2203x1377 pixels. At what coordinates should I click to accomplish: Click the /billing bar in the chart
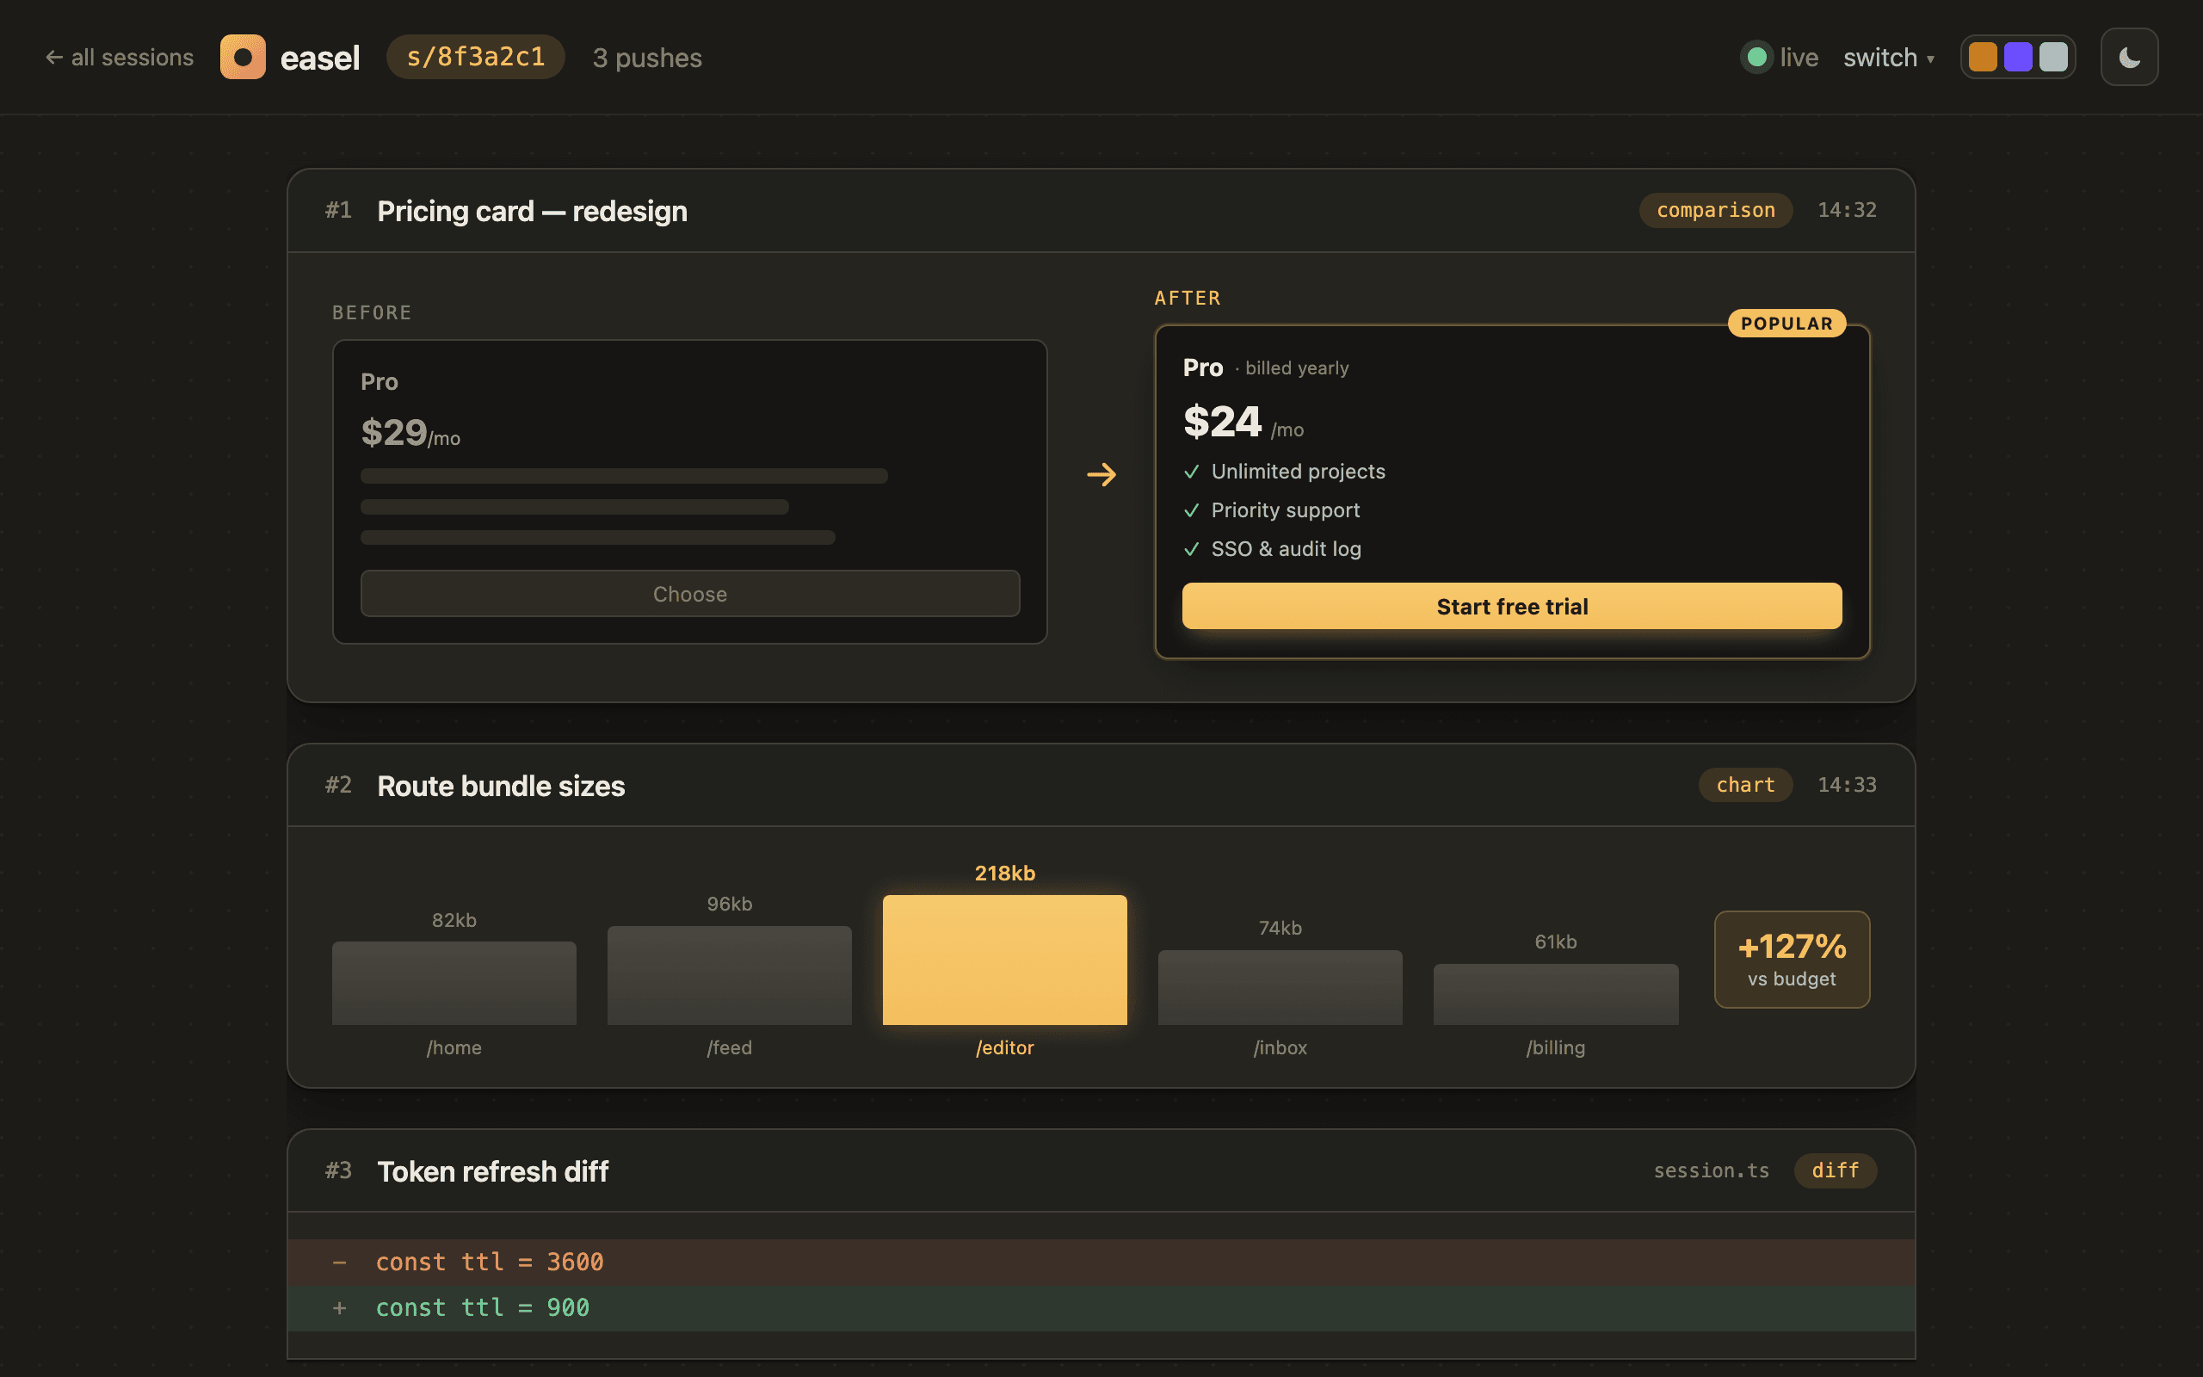pyautogui.click(x=1556, y=995)
